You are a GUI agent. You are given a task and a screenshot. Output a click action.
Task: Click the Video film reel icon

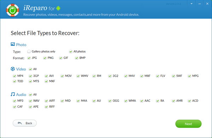(13, 69)
